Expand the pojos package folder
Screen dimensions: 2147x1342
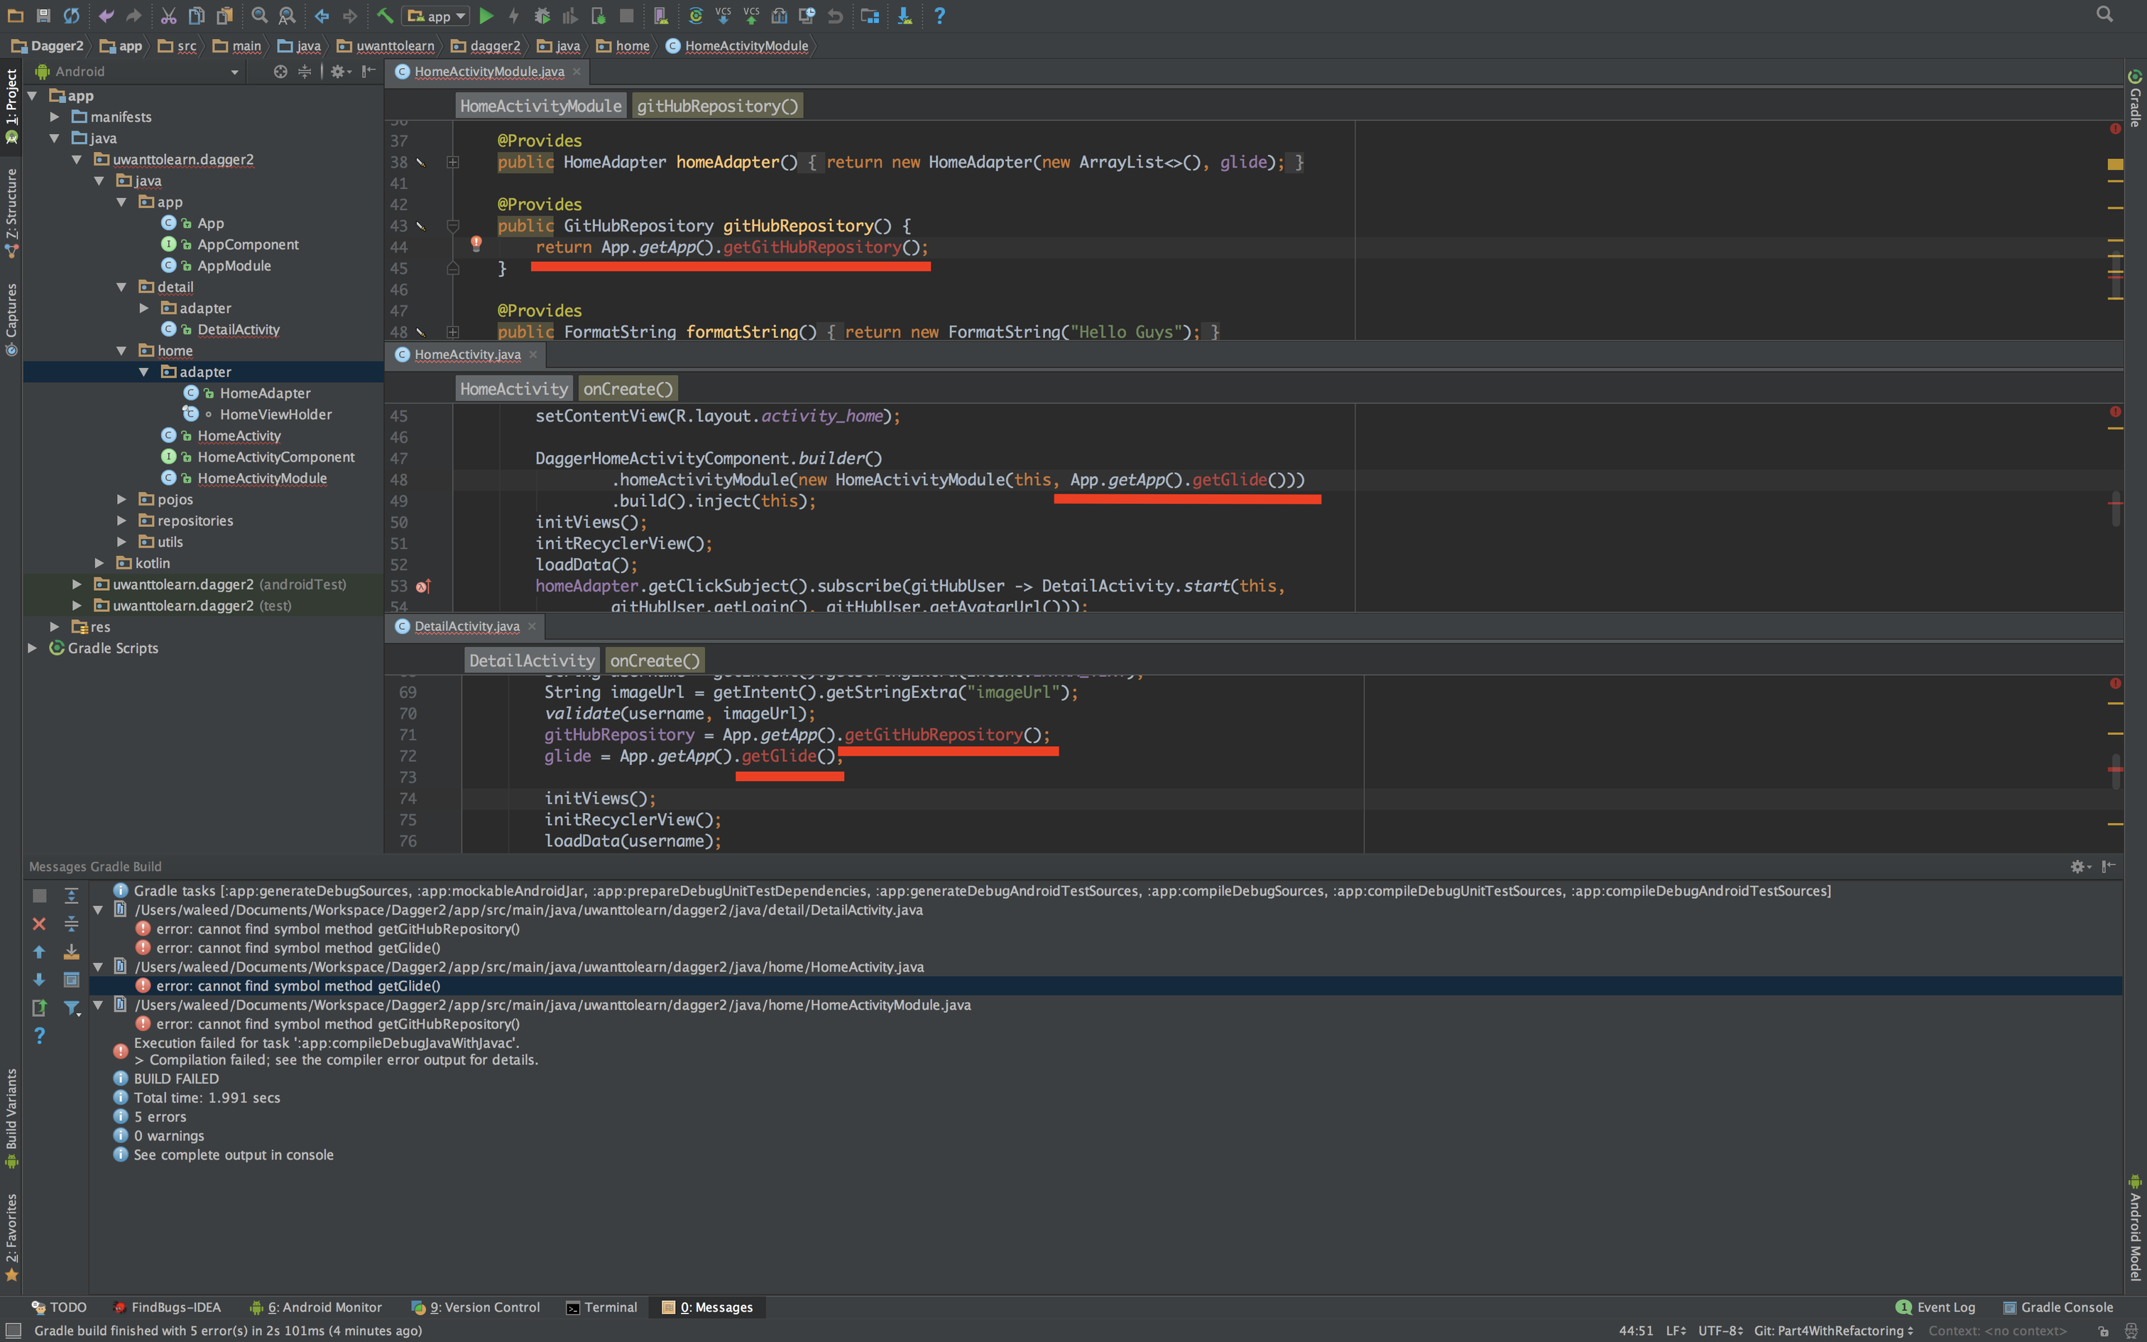121,498
